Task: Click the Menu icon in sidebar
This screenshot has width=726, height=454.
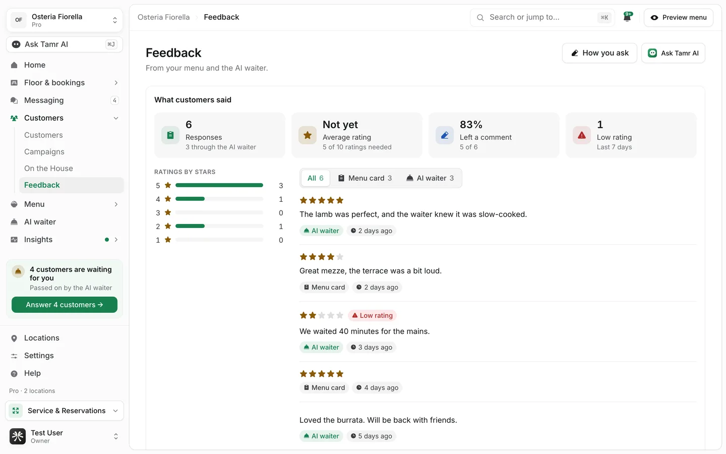Action: pyautogui.click(x=14, y=204)
